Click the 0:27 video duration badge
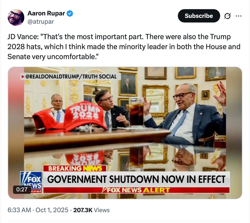 tap(22, 189)
